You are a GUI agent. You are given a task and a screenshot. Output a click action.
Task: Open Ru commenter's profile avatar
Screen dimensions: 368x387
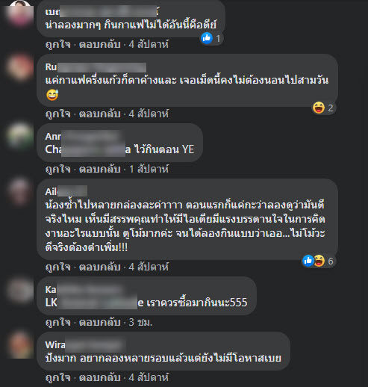pos(20,67)
